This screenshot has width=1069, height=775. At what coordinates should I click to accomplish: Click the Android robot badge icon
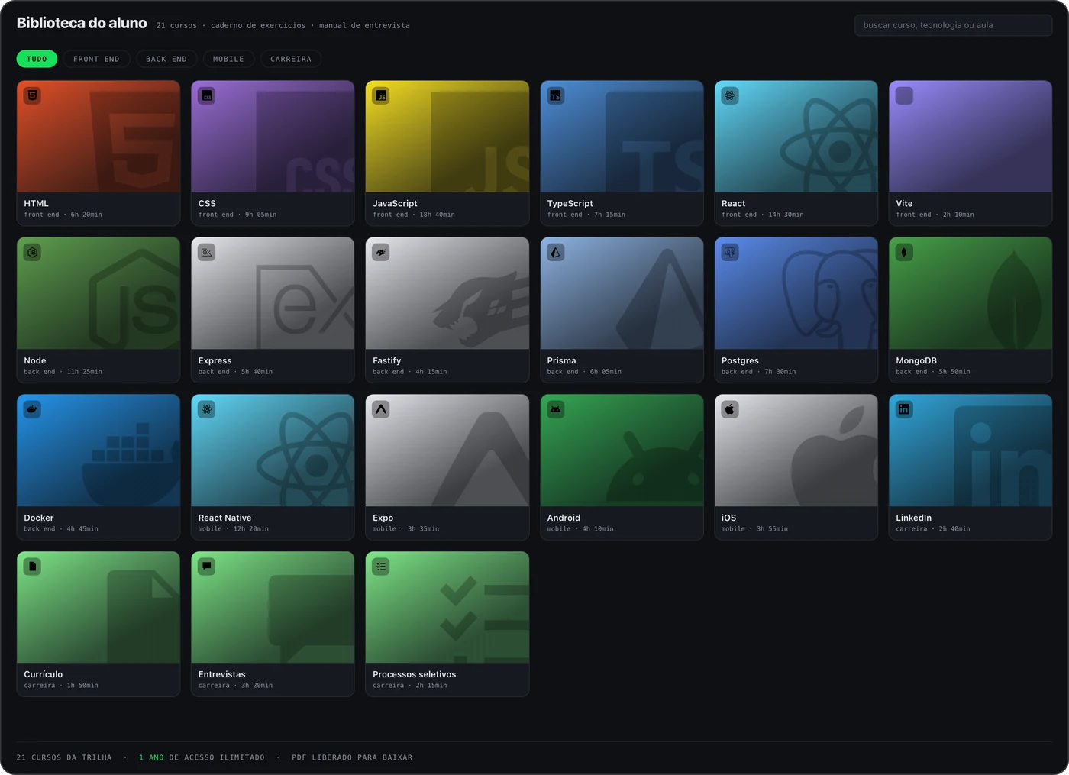(555, 409)
